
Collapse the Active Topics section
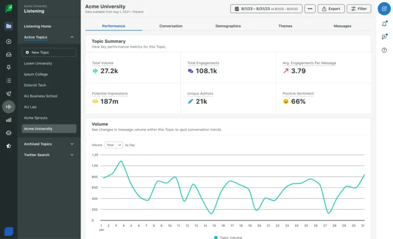[71, 37]
